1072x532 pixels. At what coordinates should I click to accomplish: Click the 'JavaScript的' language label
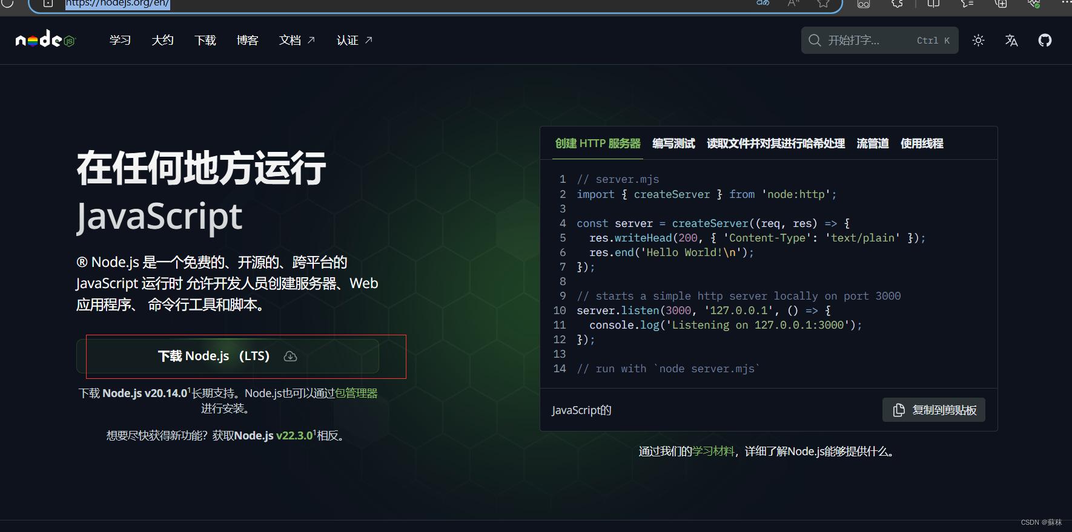[x=581, y=410]
